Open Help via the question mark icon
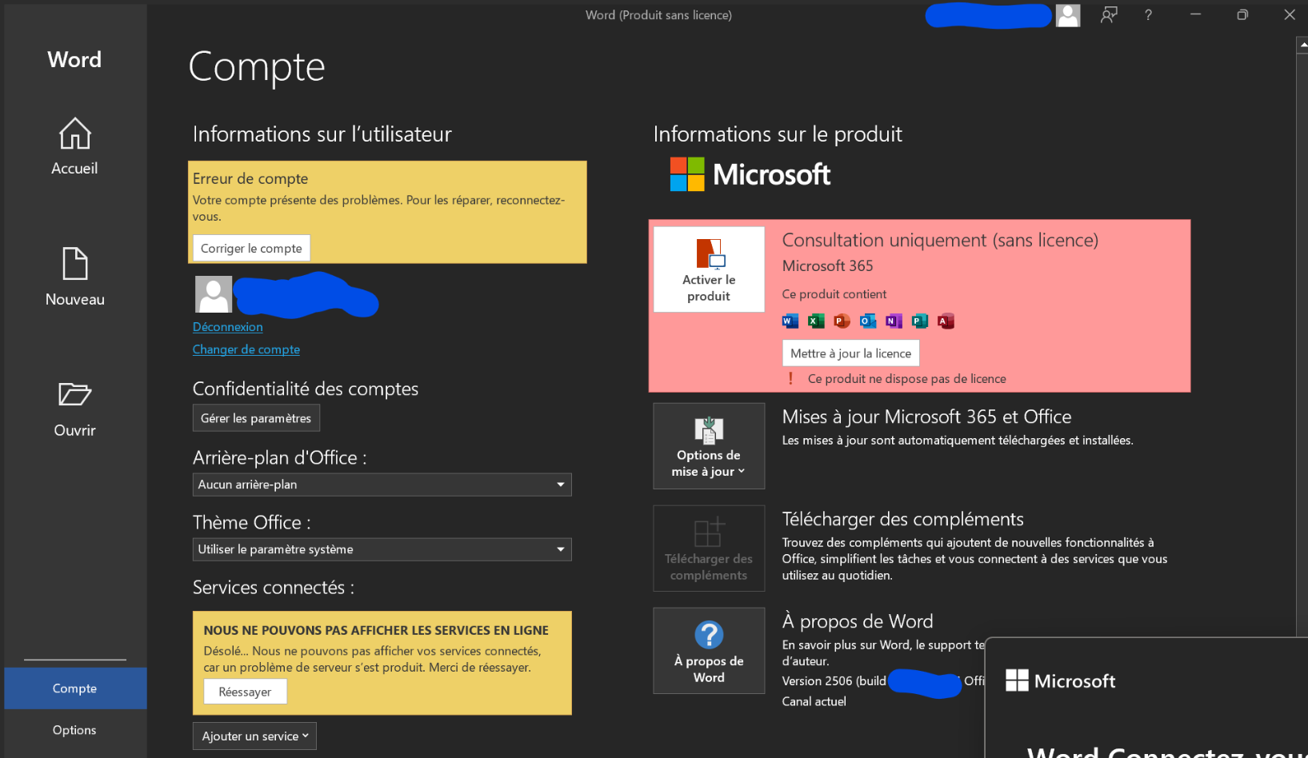This screenshot has width=1308, height=758. tap(1148, 15)
